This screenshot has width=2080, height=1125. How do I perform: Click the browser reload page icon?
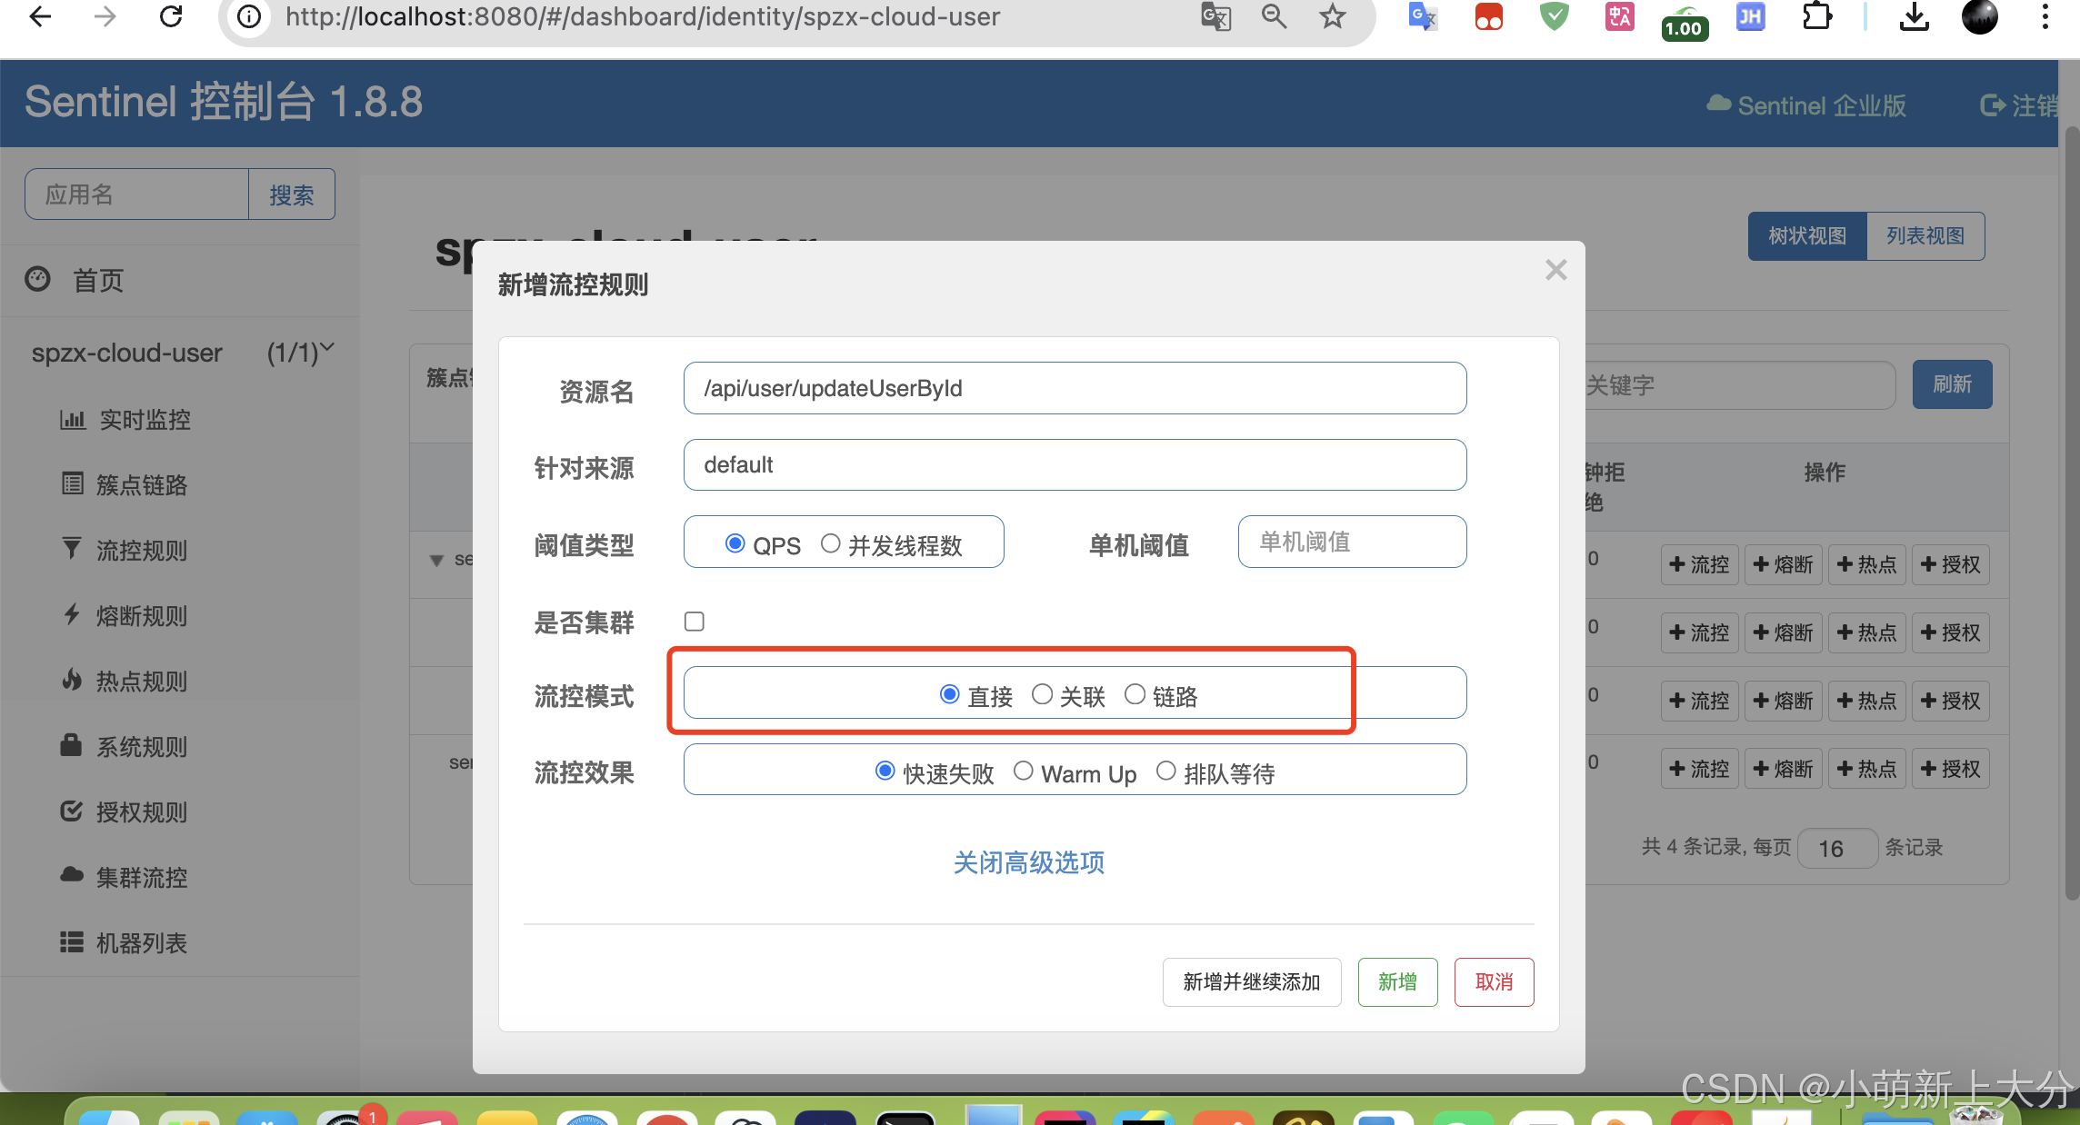pos(171,16)
